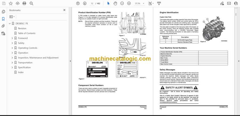
Task: Click the Product Identification Number (PIN) heading
Action: pyautogui.click(x=94, y=12)
